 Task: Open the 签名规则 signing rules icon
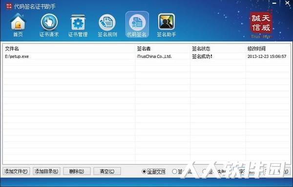click(x=107, y=25)
